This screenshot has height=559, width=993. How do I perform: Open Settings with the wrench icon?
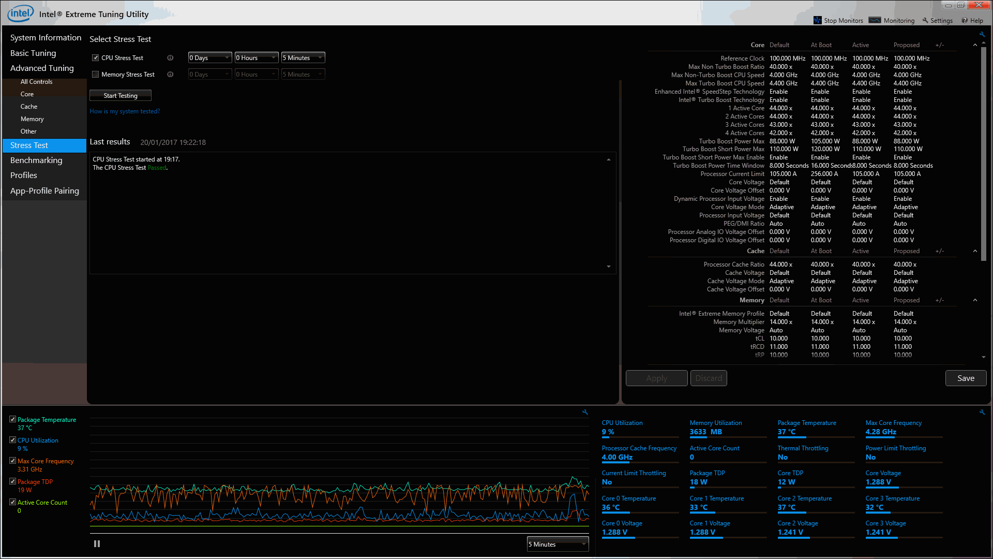937,20
